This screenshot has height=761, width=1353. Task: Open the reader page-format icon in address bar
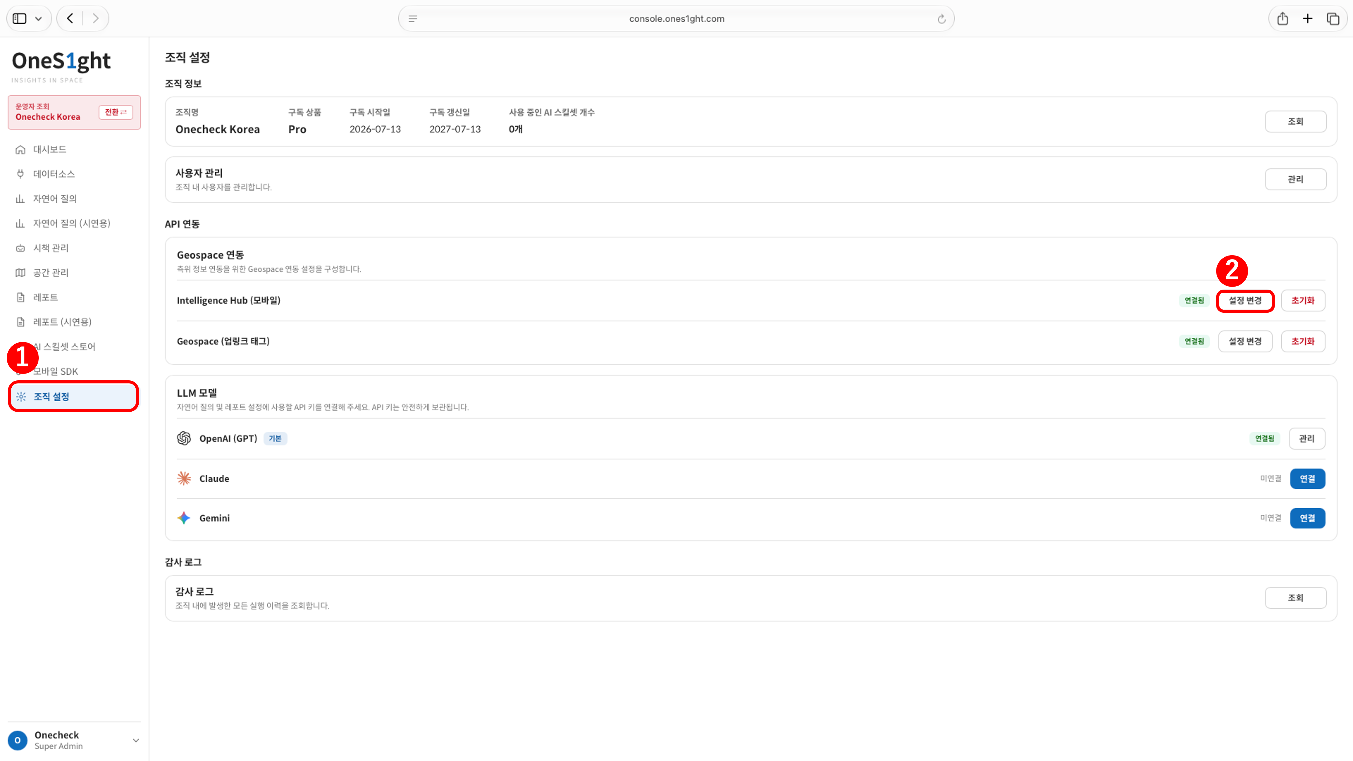413,19
